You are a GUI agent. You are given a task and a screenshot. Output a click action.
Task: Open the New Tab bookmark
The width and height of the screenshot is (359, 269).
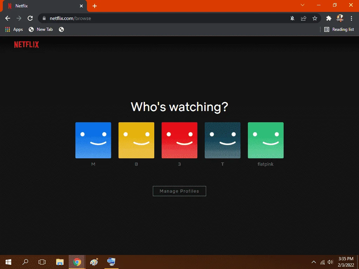click(x=41, y=29)
